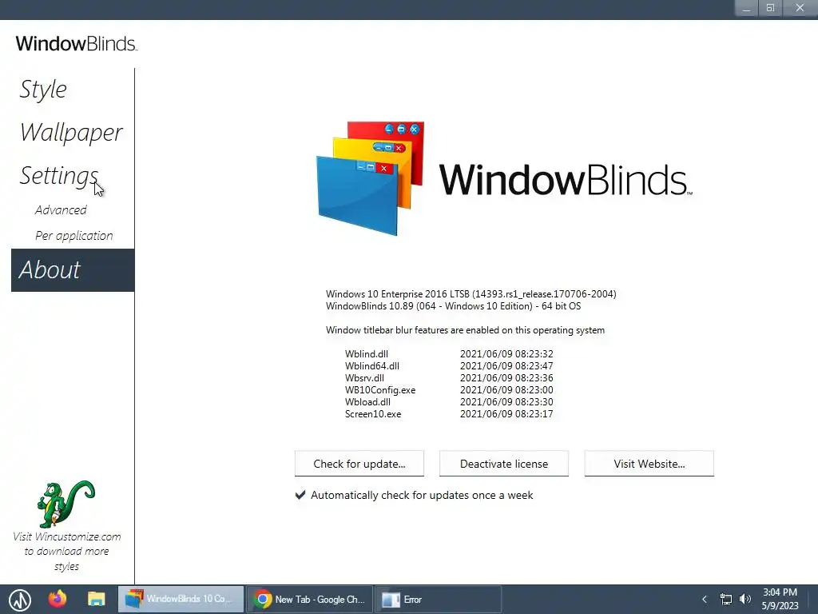This screenshot has height=614, width=818.
Task: Select WB10Config.exe file row
Action: (x=449, y=390)
